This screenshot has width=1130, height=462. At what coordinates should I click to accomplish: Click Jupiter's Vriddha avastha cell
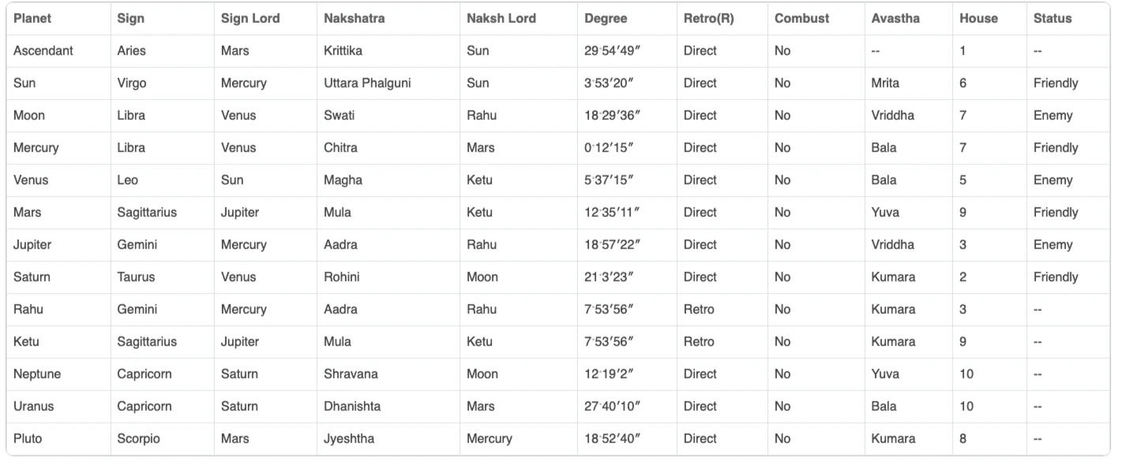tap(892, 244)
